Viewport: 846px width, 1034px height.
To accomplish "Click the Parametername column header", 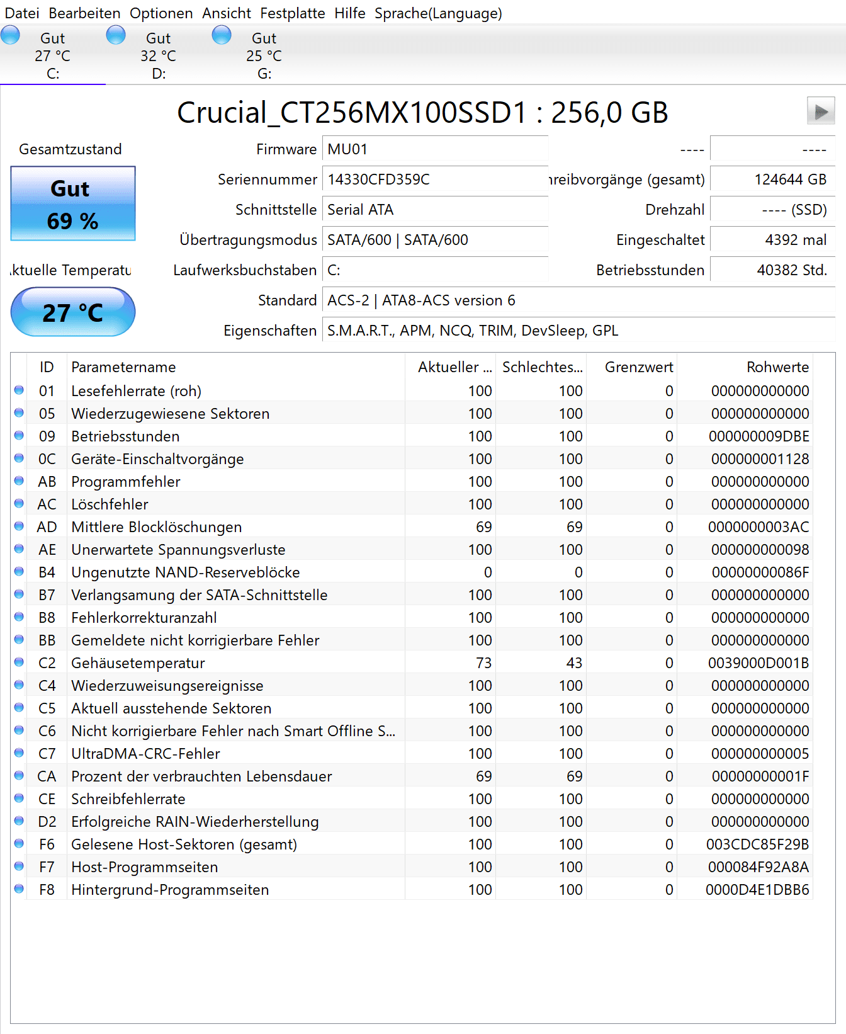I will click(235, 367).
